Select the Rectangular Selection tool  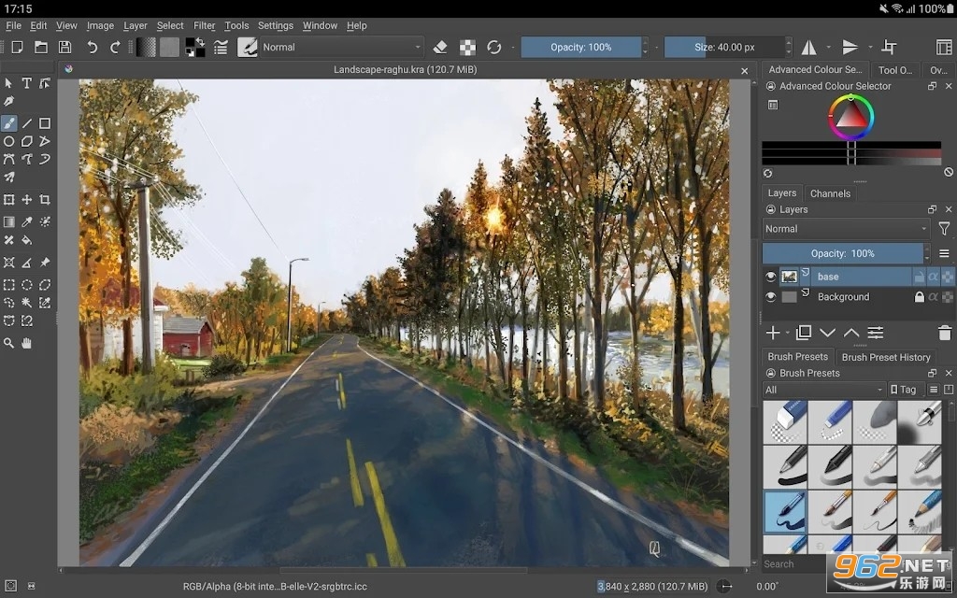(x=8, y=284)
